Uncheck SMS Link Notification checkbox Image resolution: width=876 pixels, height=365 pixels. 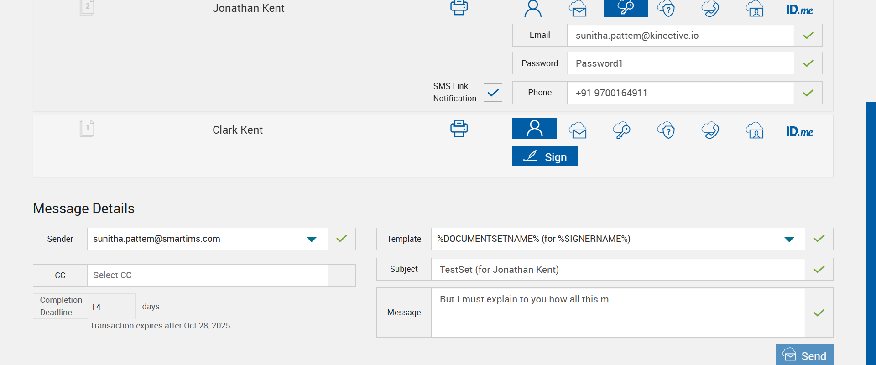tap(493, 93)
